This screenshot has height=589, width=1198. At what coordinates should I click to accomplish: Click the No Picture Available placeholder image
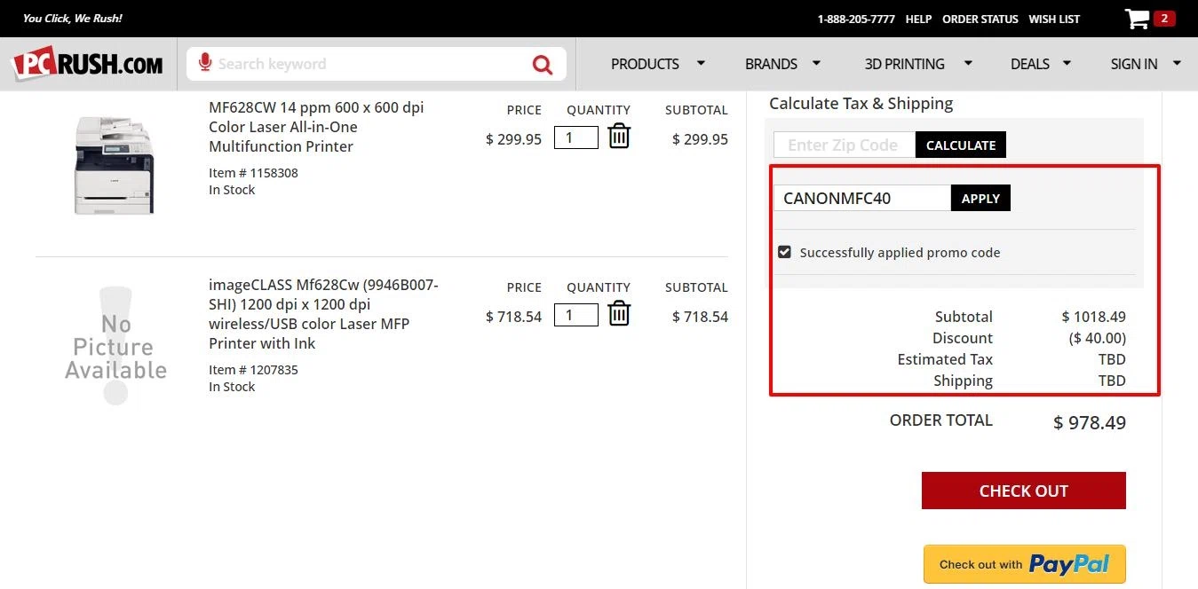coord(115,346)
